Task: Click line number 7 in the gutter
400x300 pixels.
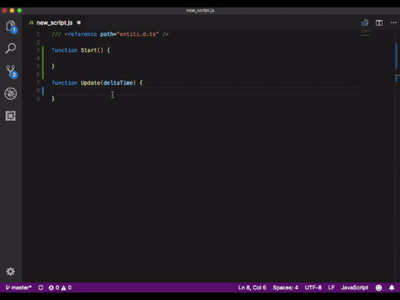Action: click(38, 83)
